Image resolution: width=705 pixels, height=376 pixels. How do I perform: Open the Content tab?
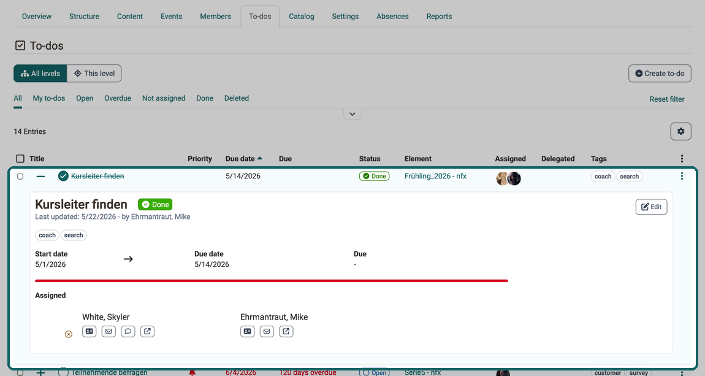(x=130, y=16)
